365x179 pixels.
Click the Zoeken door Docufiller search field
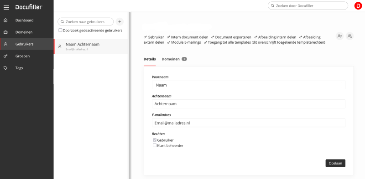coord(308,6)
